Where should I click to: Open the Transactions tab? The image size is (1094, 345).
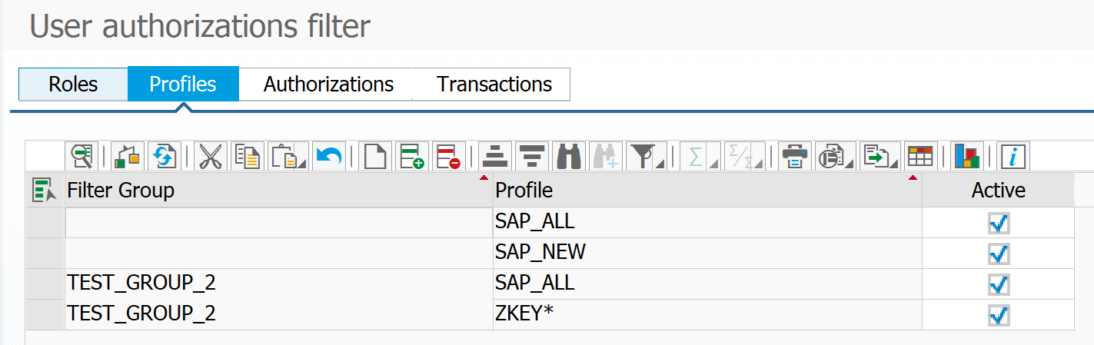tap(494, 84)
